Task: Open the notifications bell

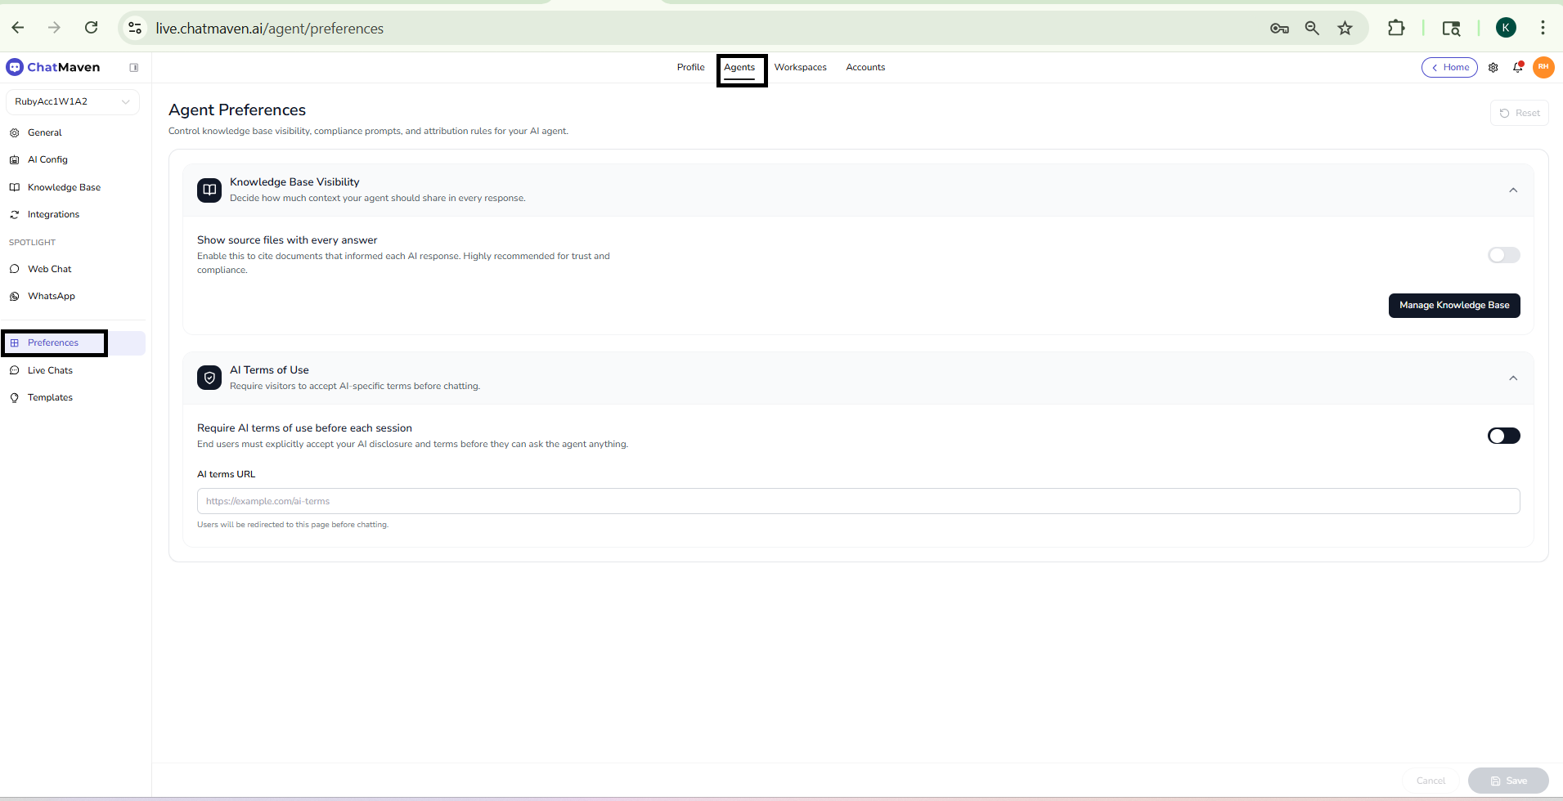Action: tap(1517, 68)
